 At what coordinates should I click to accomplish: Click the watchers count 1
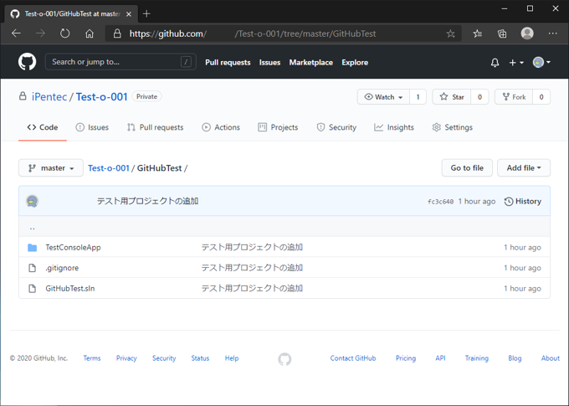point(418,97)
